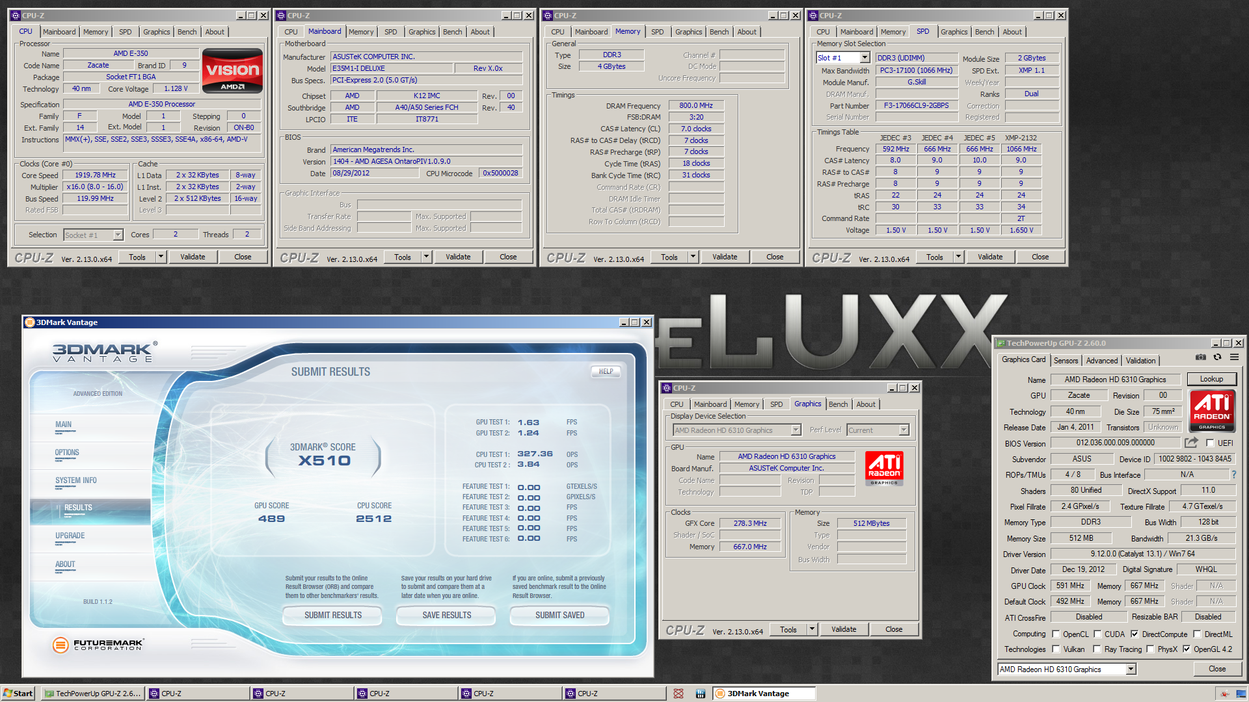Viewport: 1249px width, 702px height.
Task: Click the ATI Radeon logo in CPU-Z Graphics tab
Action: pos(885,468)
